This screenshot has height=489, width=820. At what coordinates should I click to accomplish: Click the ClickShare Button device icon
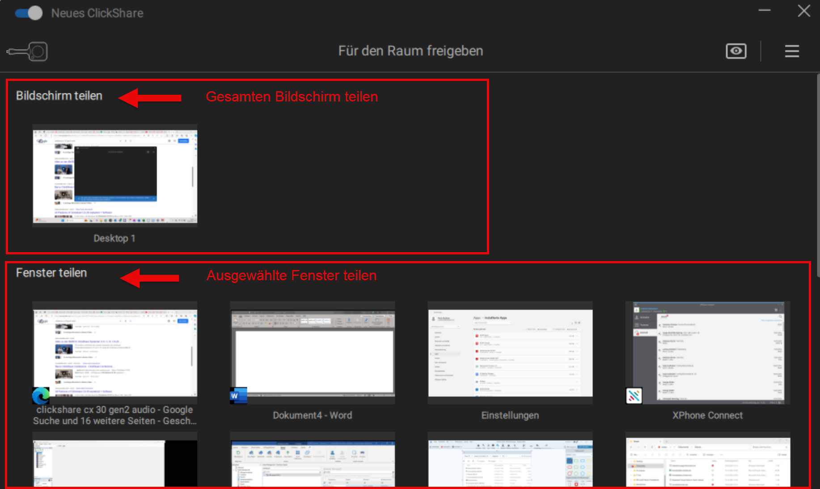tap(28, 51)
